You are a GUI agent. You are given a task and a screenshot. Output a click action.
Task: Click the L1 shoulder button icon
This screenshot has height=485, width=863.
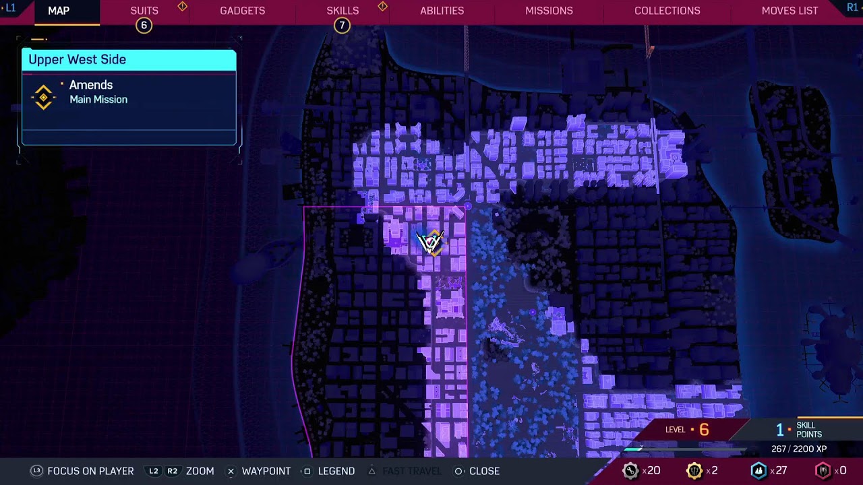click(9, 7)
